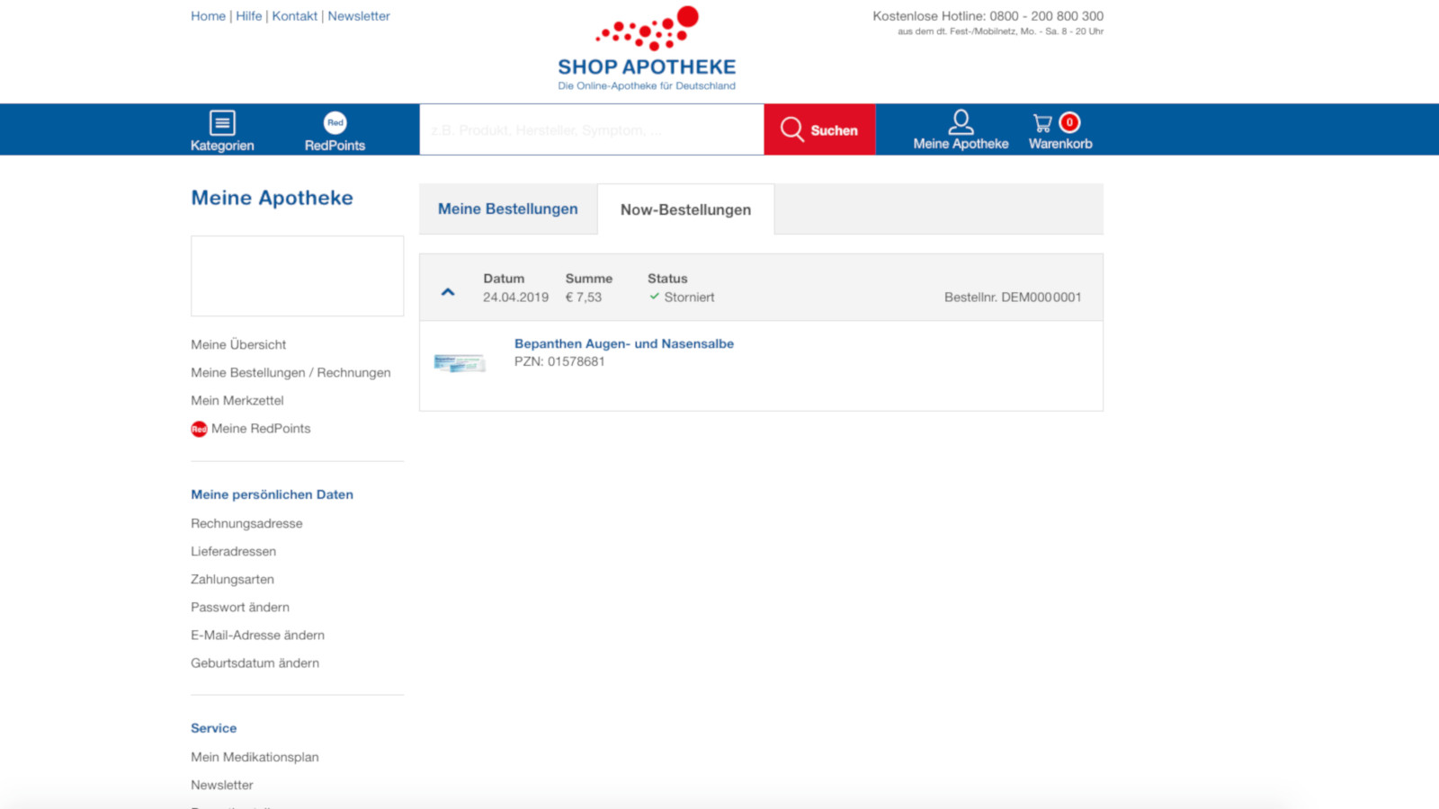
Task: Type in the product search field
Action: (x=591, y=130)
